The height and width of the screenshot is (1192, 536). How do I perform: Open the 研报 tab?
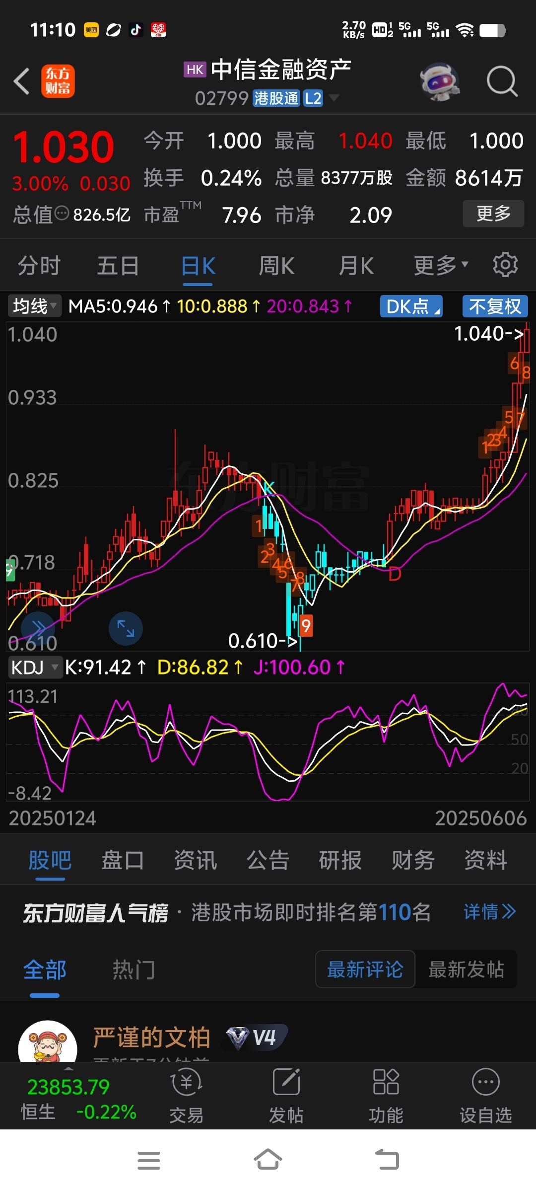coord(340,860)
